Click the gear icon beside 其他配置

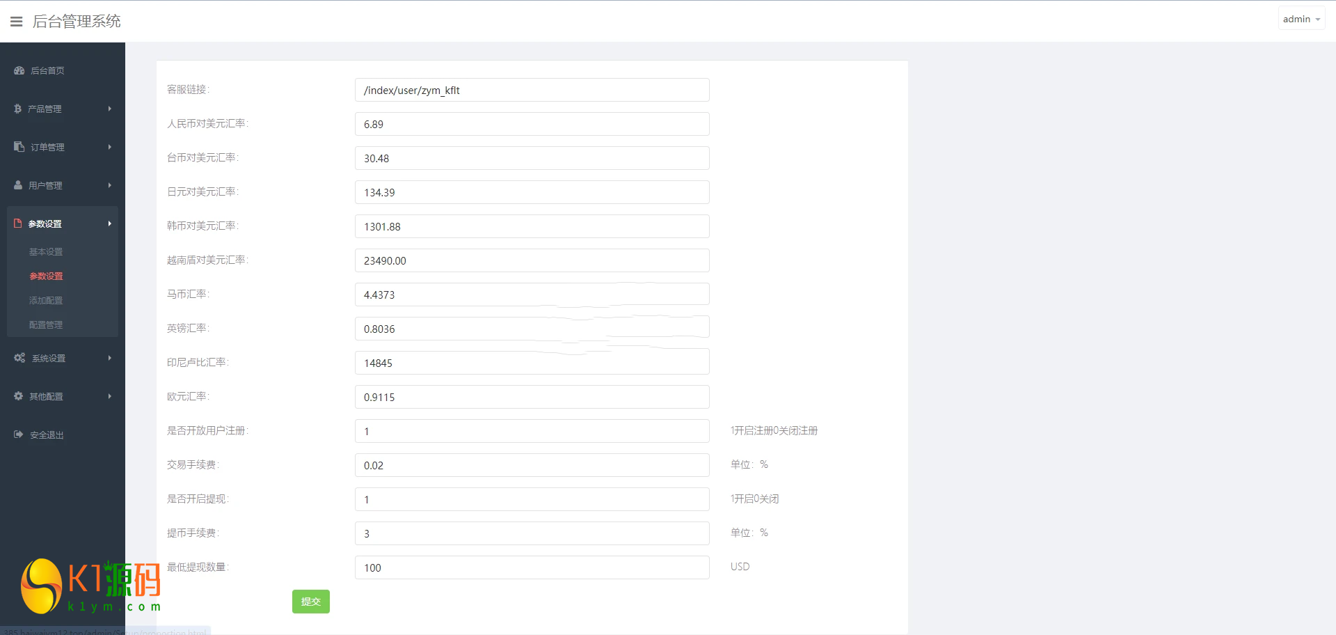pos(19,396)
